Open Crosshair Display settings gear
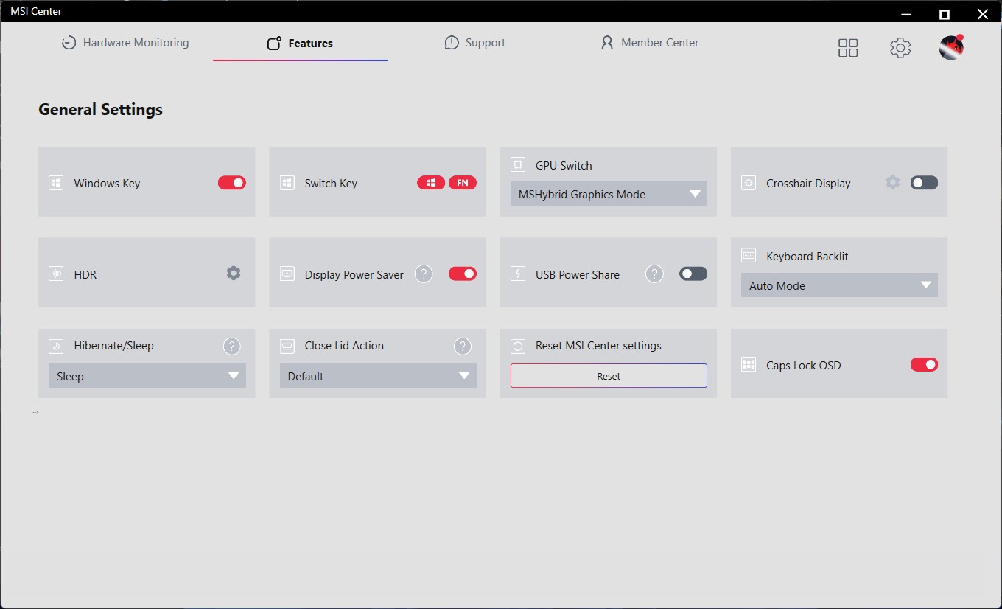Image resolution: width=1002 pixels, height=609 pixels. pos(893,182)
